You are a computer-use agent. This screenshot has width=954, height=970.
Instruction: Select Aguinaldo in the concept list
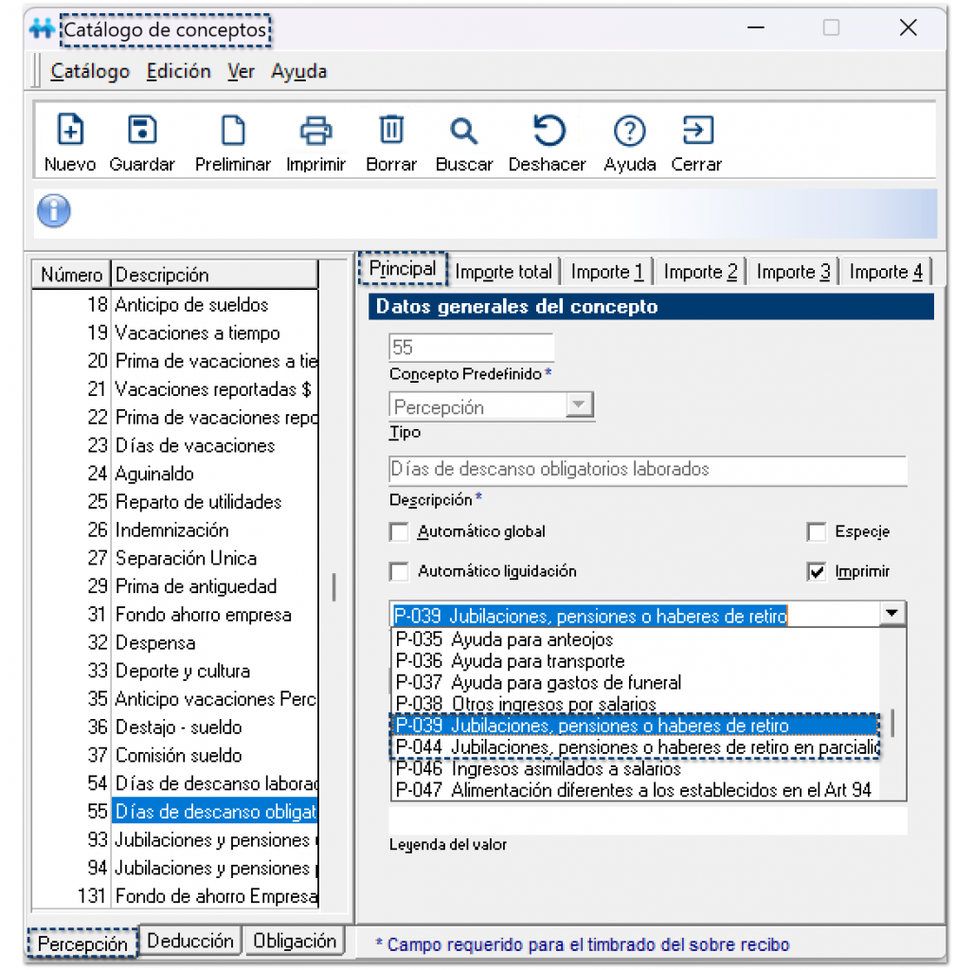point(153,474)
